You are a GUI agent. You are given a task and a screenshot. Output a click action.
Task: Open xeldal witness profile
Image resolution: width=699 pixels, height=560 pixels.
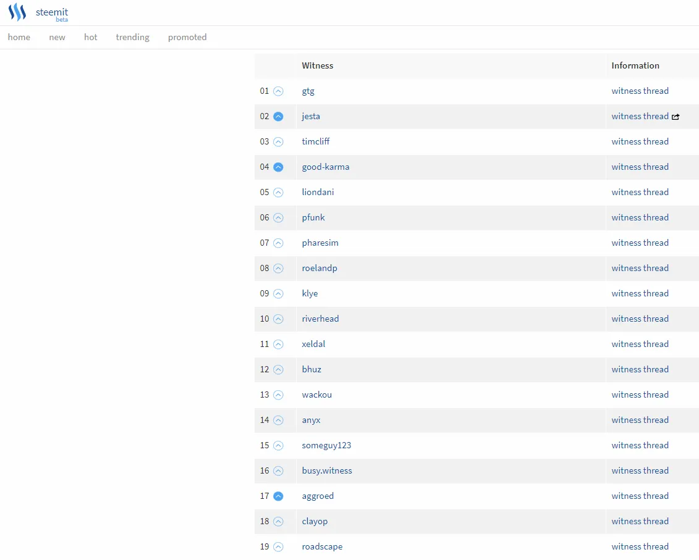coord(313,344)
